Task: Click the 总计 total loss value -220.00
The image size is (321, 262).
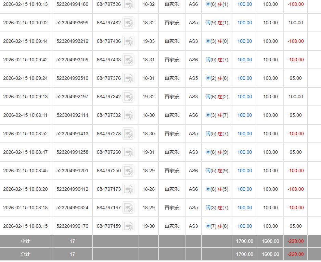Action: coord(295,254)
